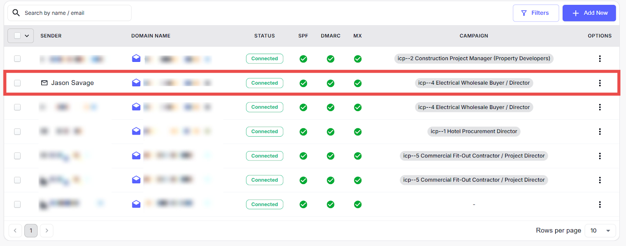Image resolution: width=626 pixels, height=246 pixels.
Task: Go to the next page arrow
Action: point(47,231)
